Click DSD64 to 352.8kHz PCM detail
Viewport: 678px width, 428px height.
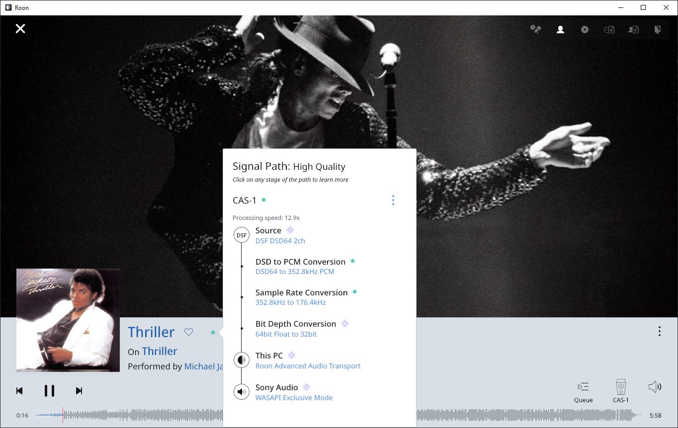click(295, 272)
